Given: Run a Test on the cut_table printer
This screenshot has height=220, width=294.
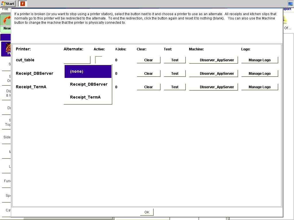Looking at the screenshot, I should 175,60.
